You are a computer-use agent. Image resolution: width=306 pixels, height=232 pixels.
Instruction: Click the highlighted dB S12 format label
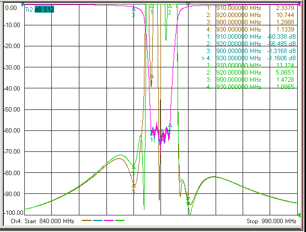point(44,9)
